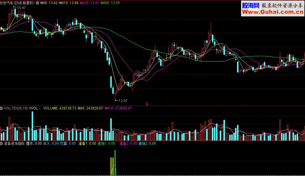Select the MA60: 13.55 label
The height and width of the screenshot is (176, 305).
110,3
